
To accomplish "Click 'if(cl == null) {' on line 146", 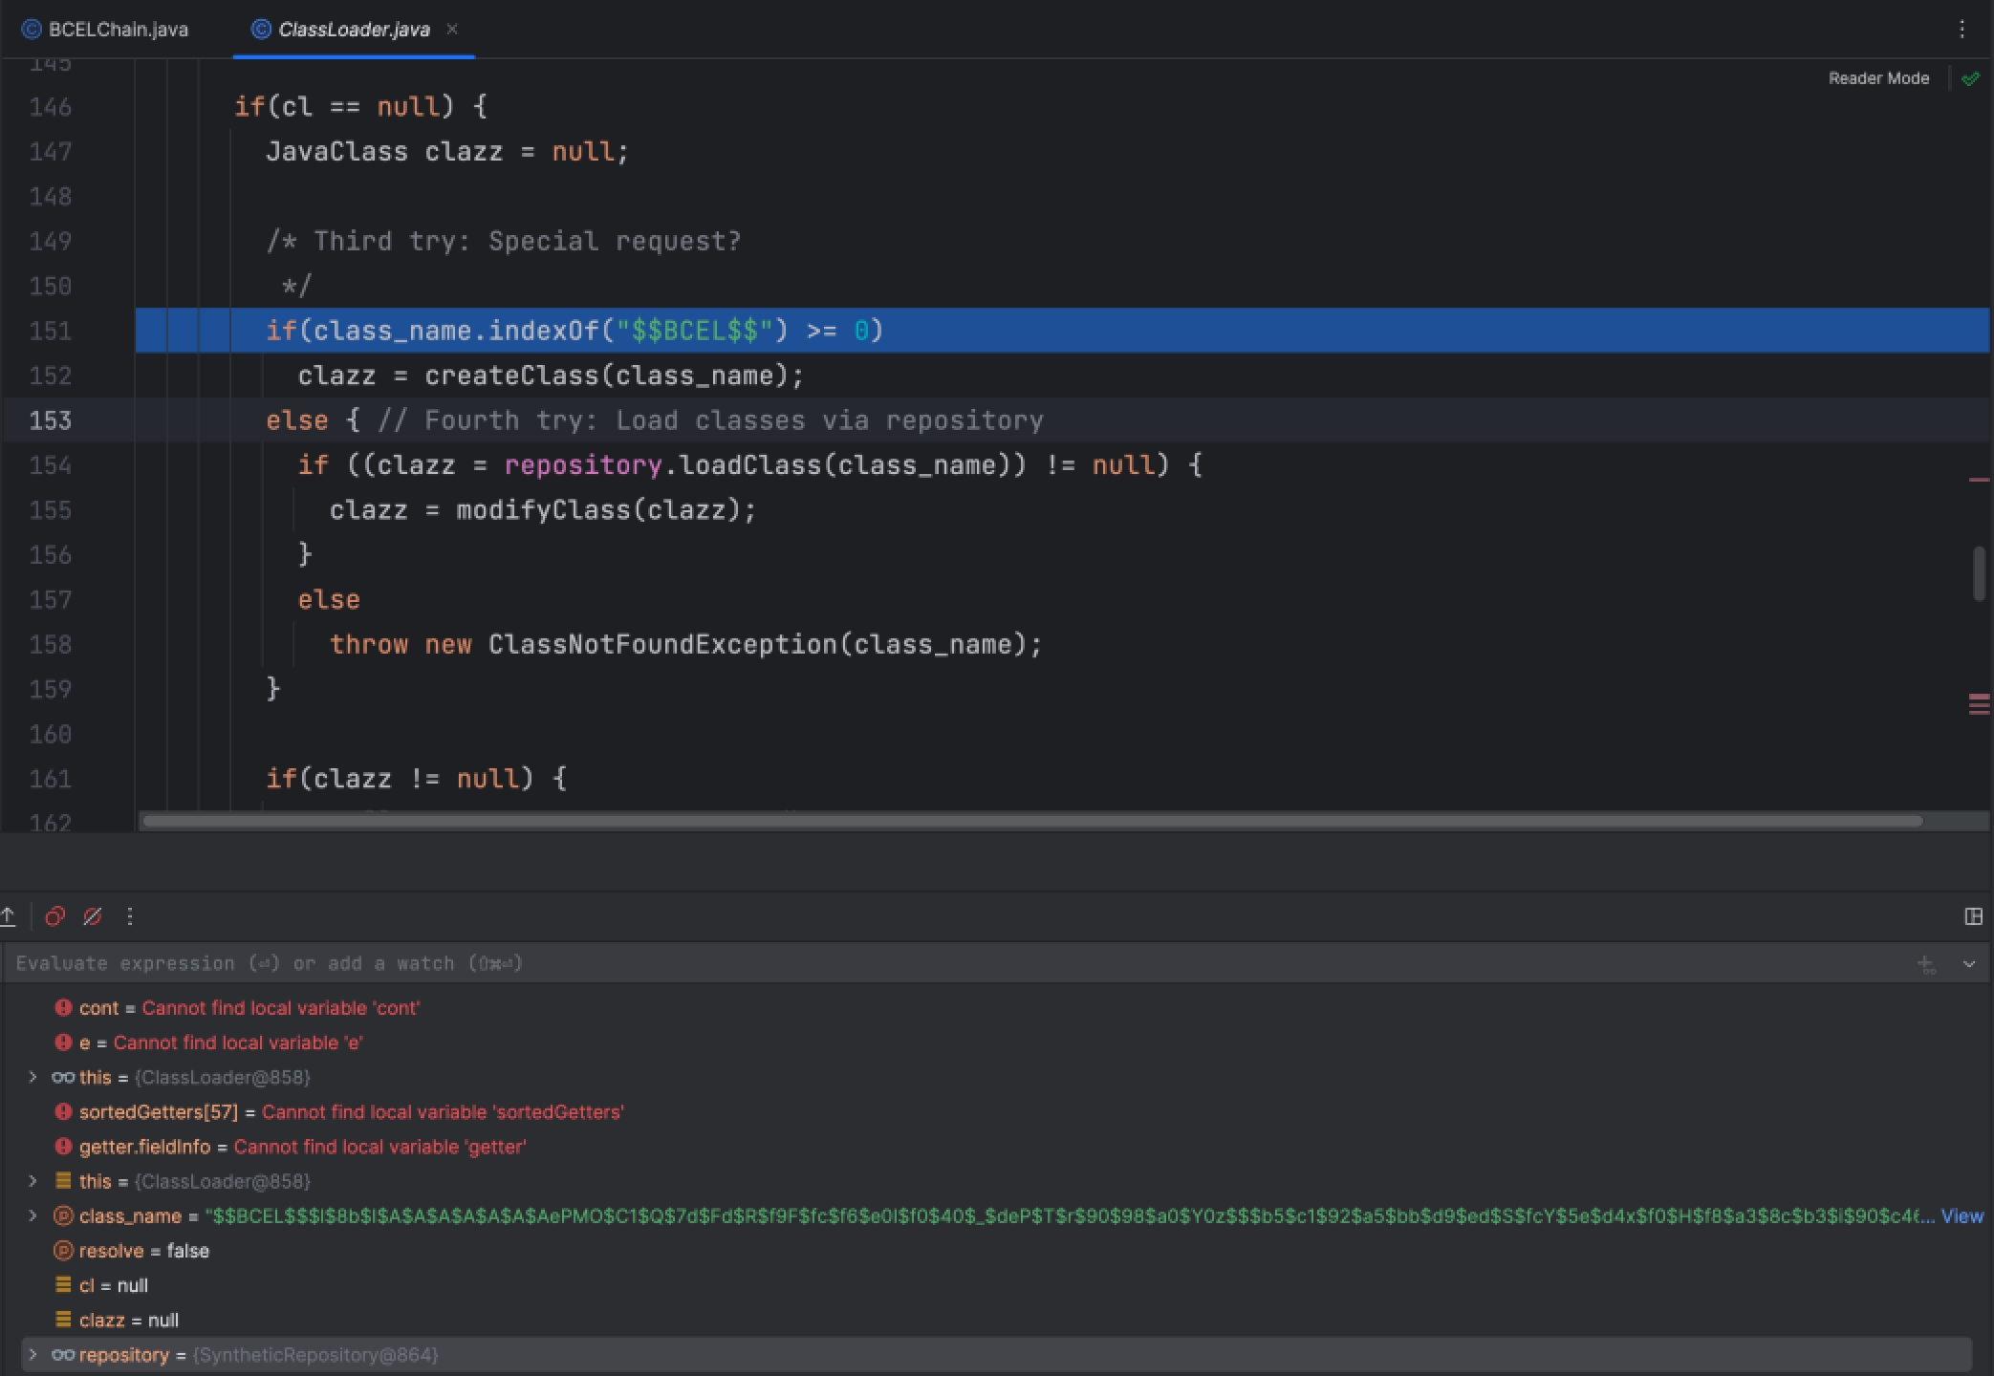I will coord(361,107).
